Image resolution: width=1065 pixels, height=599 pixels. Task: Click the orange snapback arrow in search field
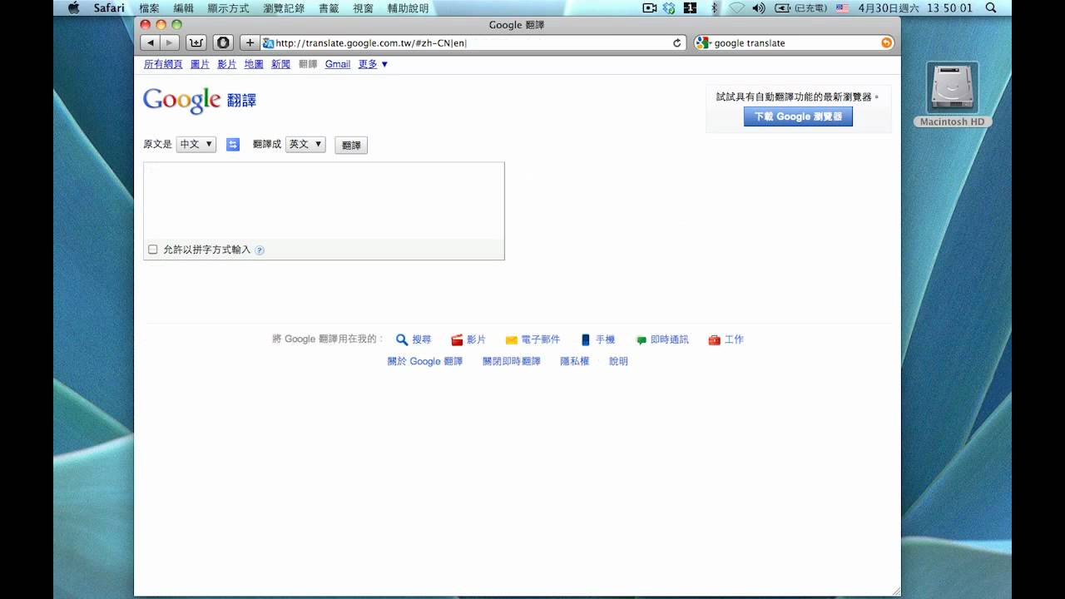[886, 42]
